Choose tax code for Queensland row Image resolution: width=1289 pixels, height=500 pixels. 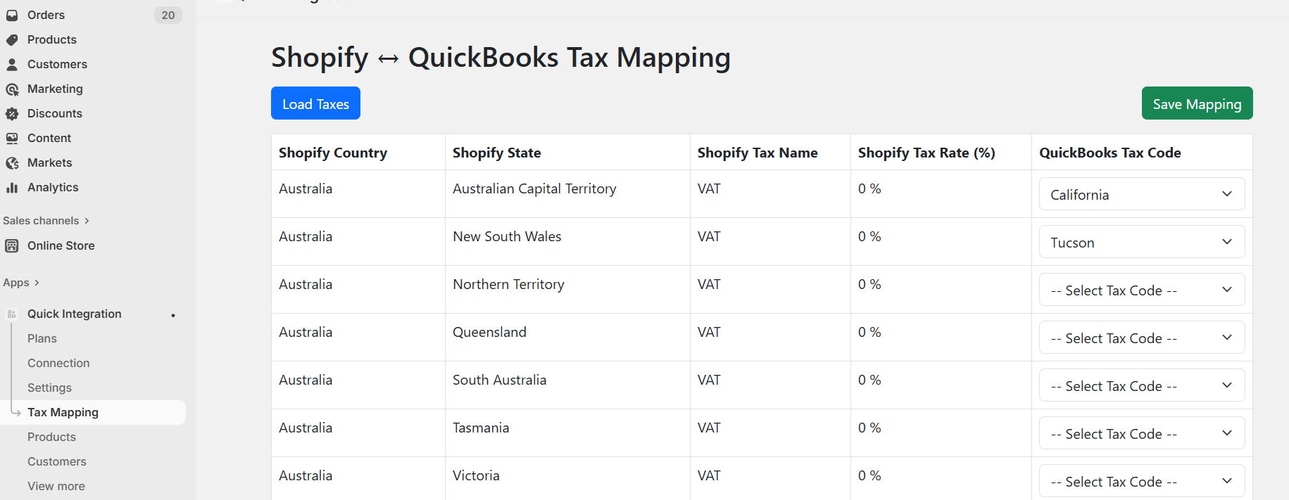click(1141, 338)
